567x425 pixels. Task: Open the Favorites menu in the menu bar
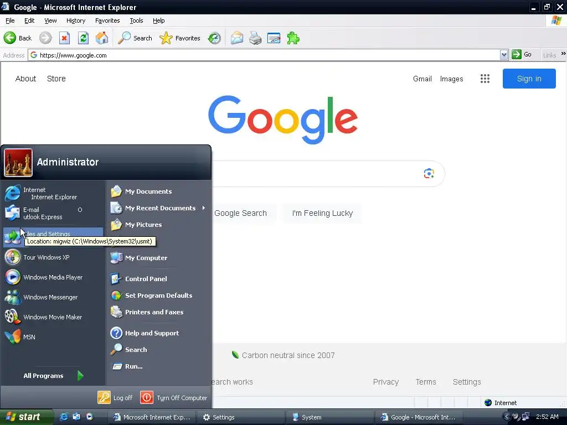coord(107,20)
